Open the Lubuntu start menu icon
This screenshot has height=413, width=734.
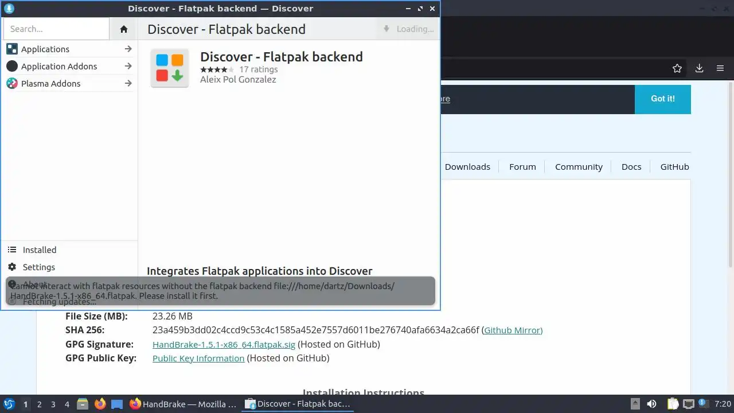pyautogui.click(x=9, y=404)
